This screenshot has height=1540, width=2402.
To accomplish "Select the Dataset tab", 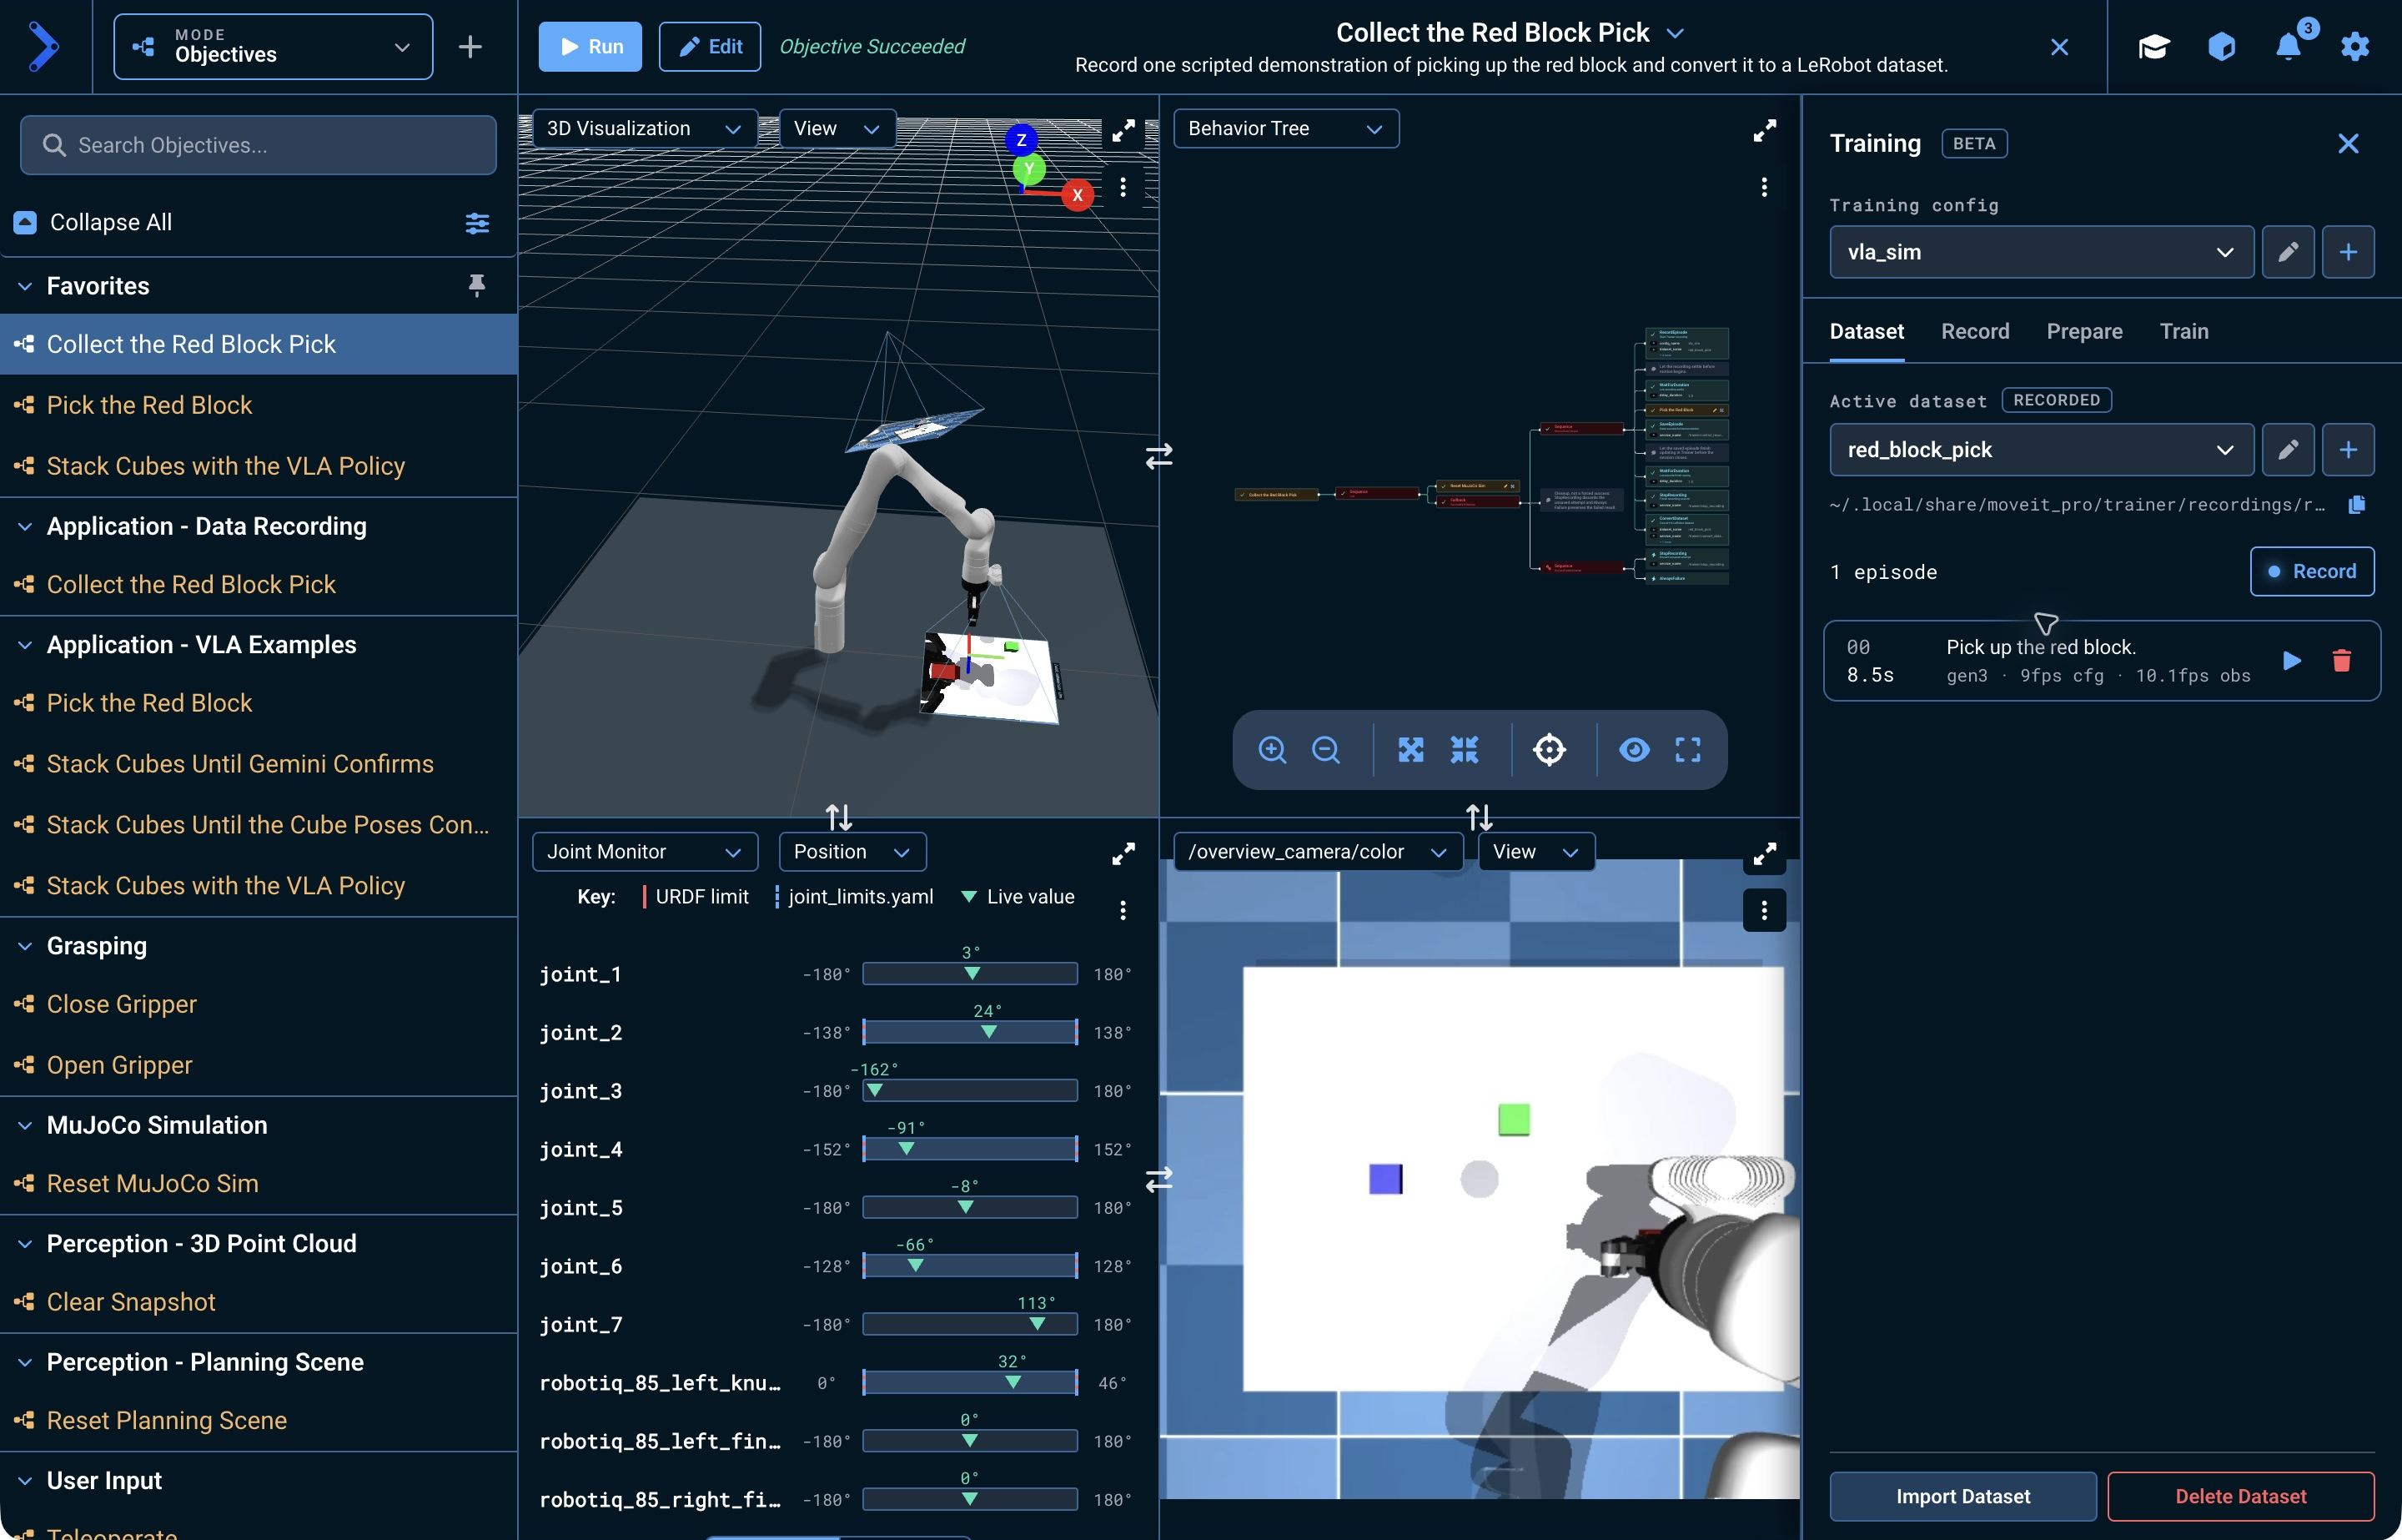I will point(1867,331).
